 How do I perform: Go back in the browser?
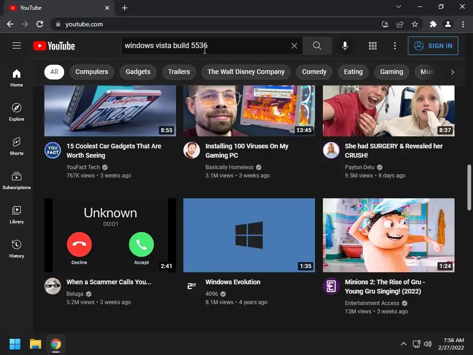[x=10, y=24]
